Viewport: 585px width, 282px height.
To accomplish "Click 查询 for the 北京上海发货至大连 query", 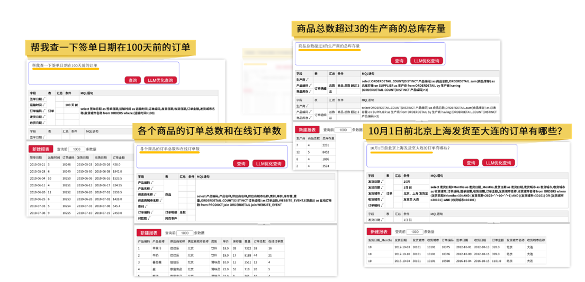I will click(x=471, y=163).
